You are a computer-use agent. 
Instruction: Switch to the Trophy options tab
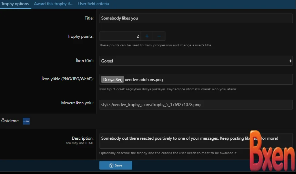(x=15, y=4)
